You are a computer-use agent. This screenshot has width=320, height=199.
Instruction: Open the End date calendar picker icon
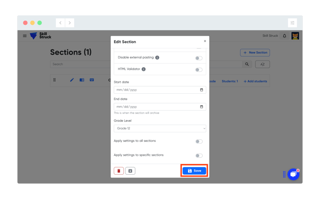point(202,107)
